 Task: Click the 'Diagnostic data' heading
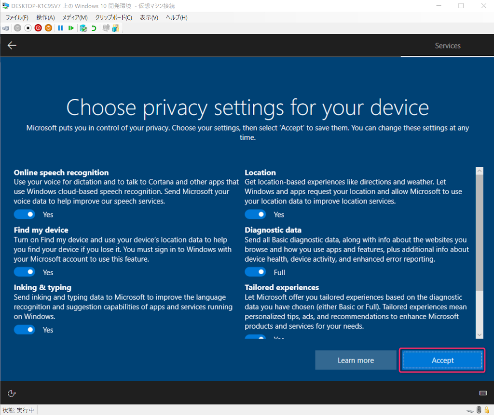(273, 230)
